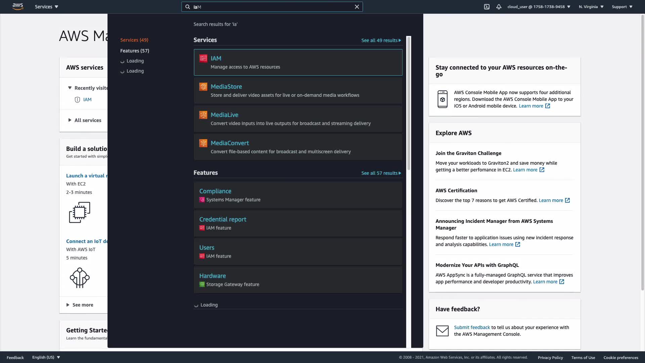Collapse the Recently visited section
Viewport: 645px width, 363px height.
click(70, 88)
